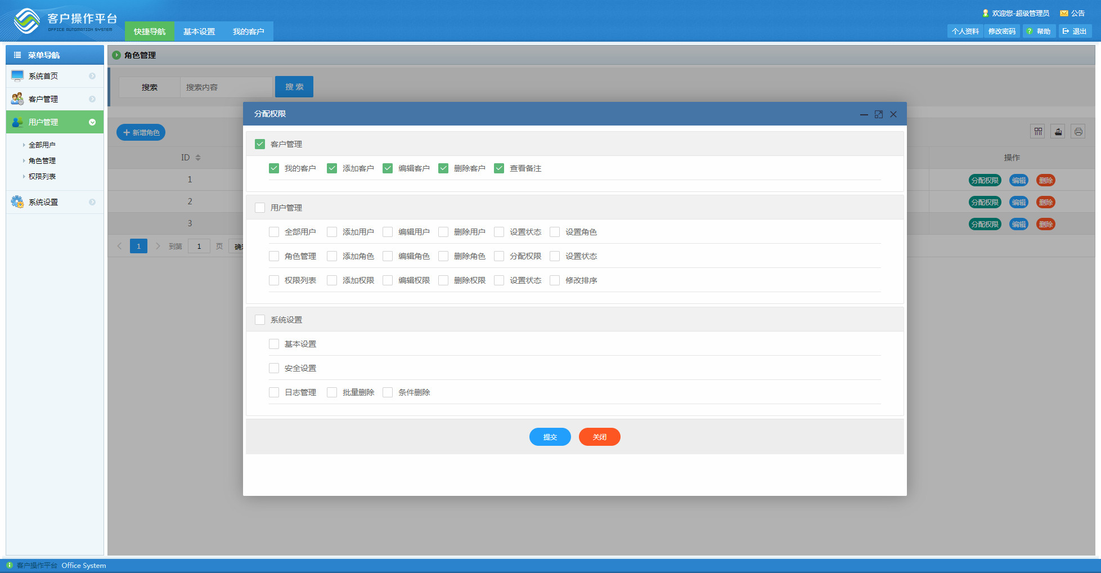The image size is (1101, 573).
Task: Check the 添加用户 permission checkbox
Action: (x=332, y=232)
